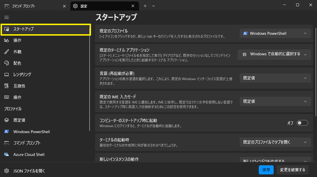Screen dimensions: 317x177
Task: Toggle コンピューターのスタートアップ時に起動 switch
Action: click(302, 123)
